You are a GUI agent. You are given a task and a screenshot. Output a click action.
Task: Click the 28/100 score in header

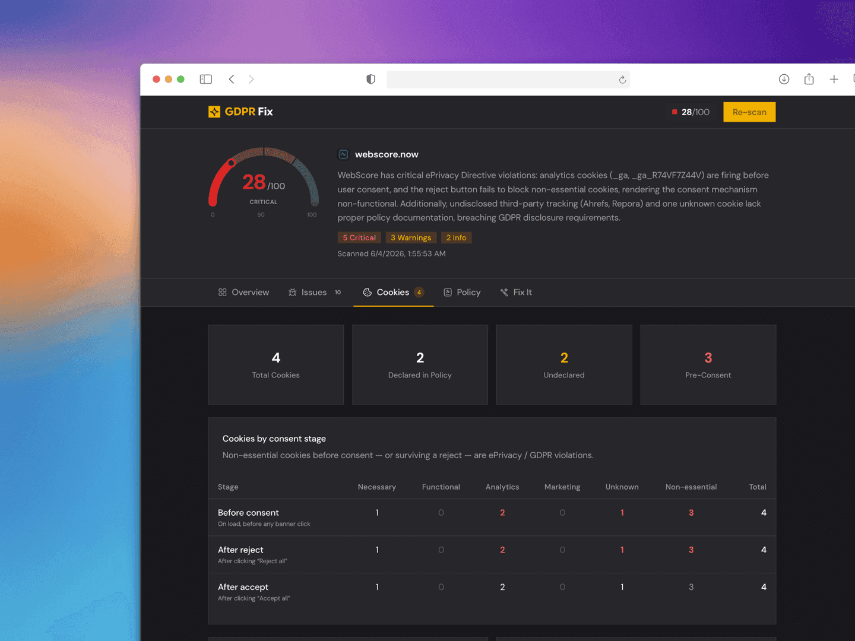tap(695, 112)
